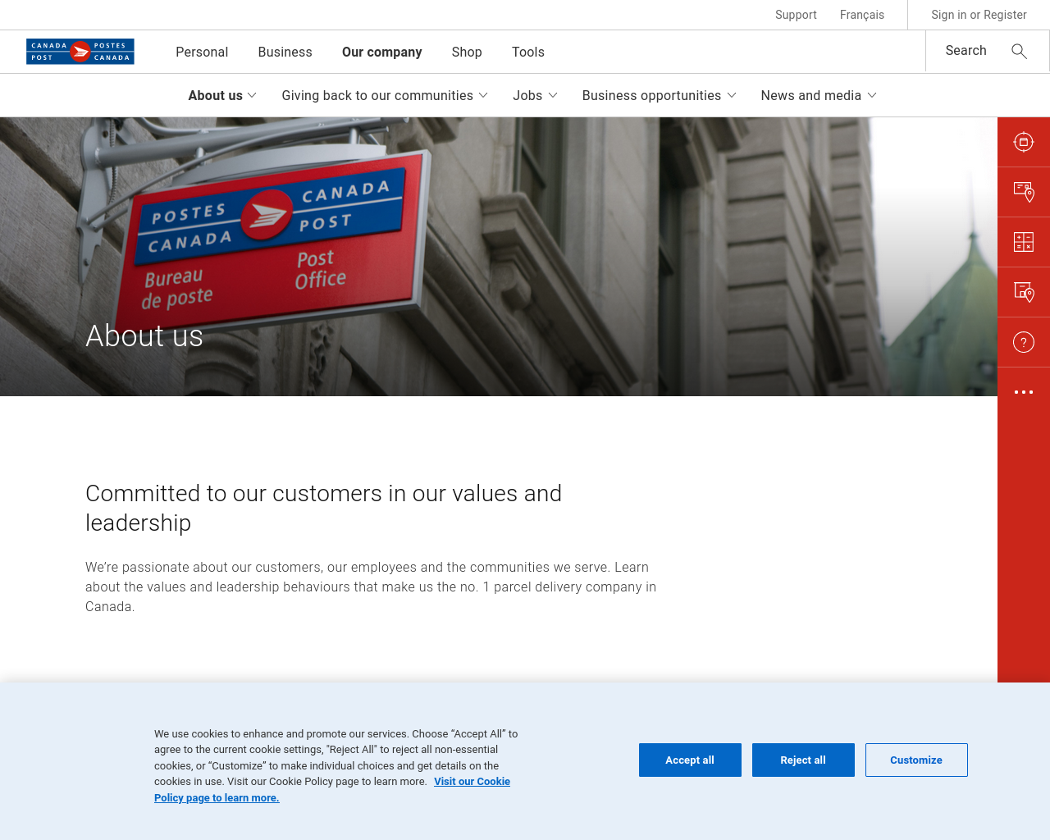Open the Track a package sidebar icon
1050x840 pixels.
coord(1024,142)
